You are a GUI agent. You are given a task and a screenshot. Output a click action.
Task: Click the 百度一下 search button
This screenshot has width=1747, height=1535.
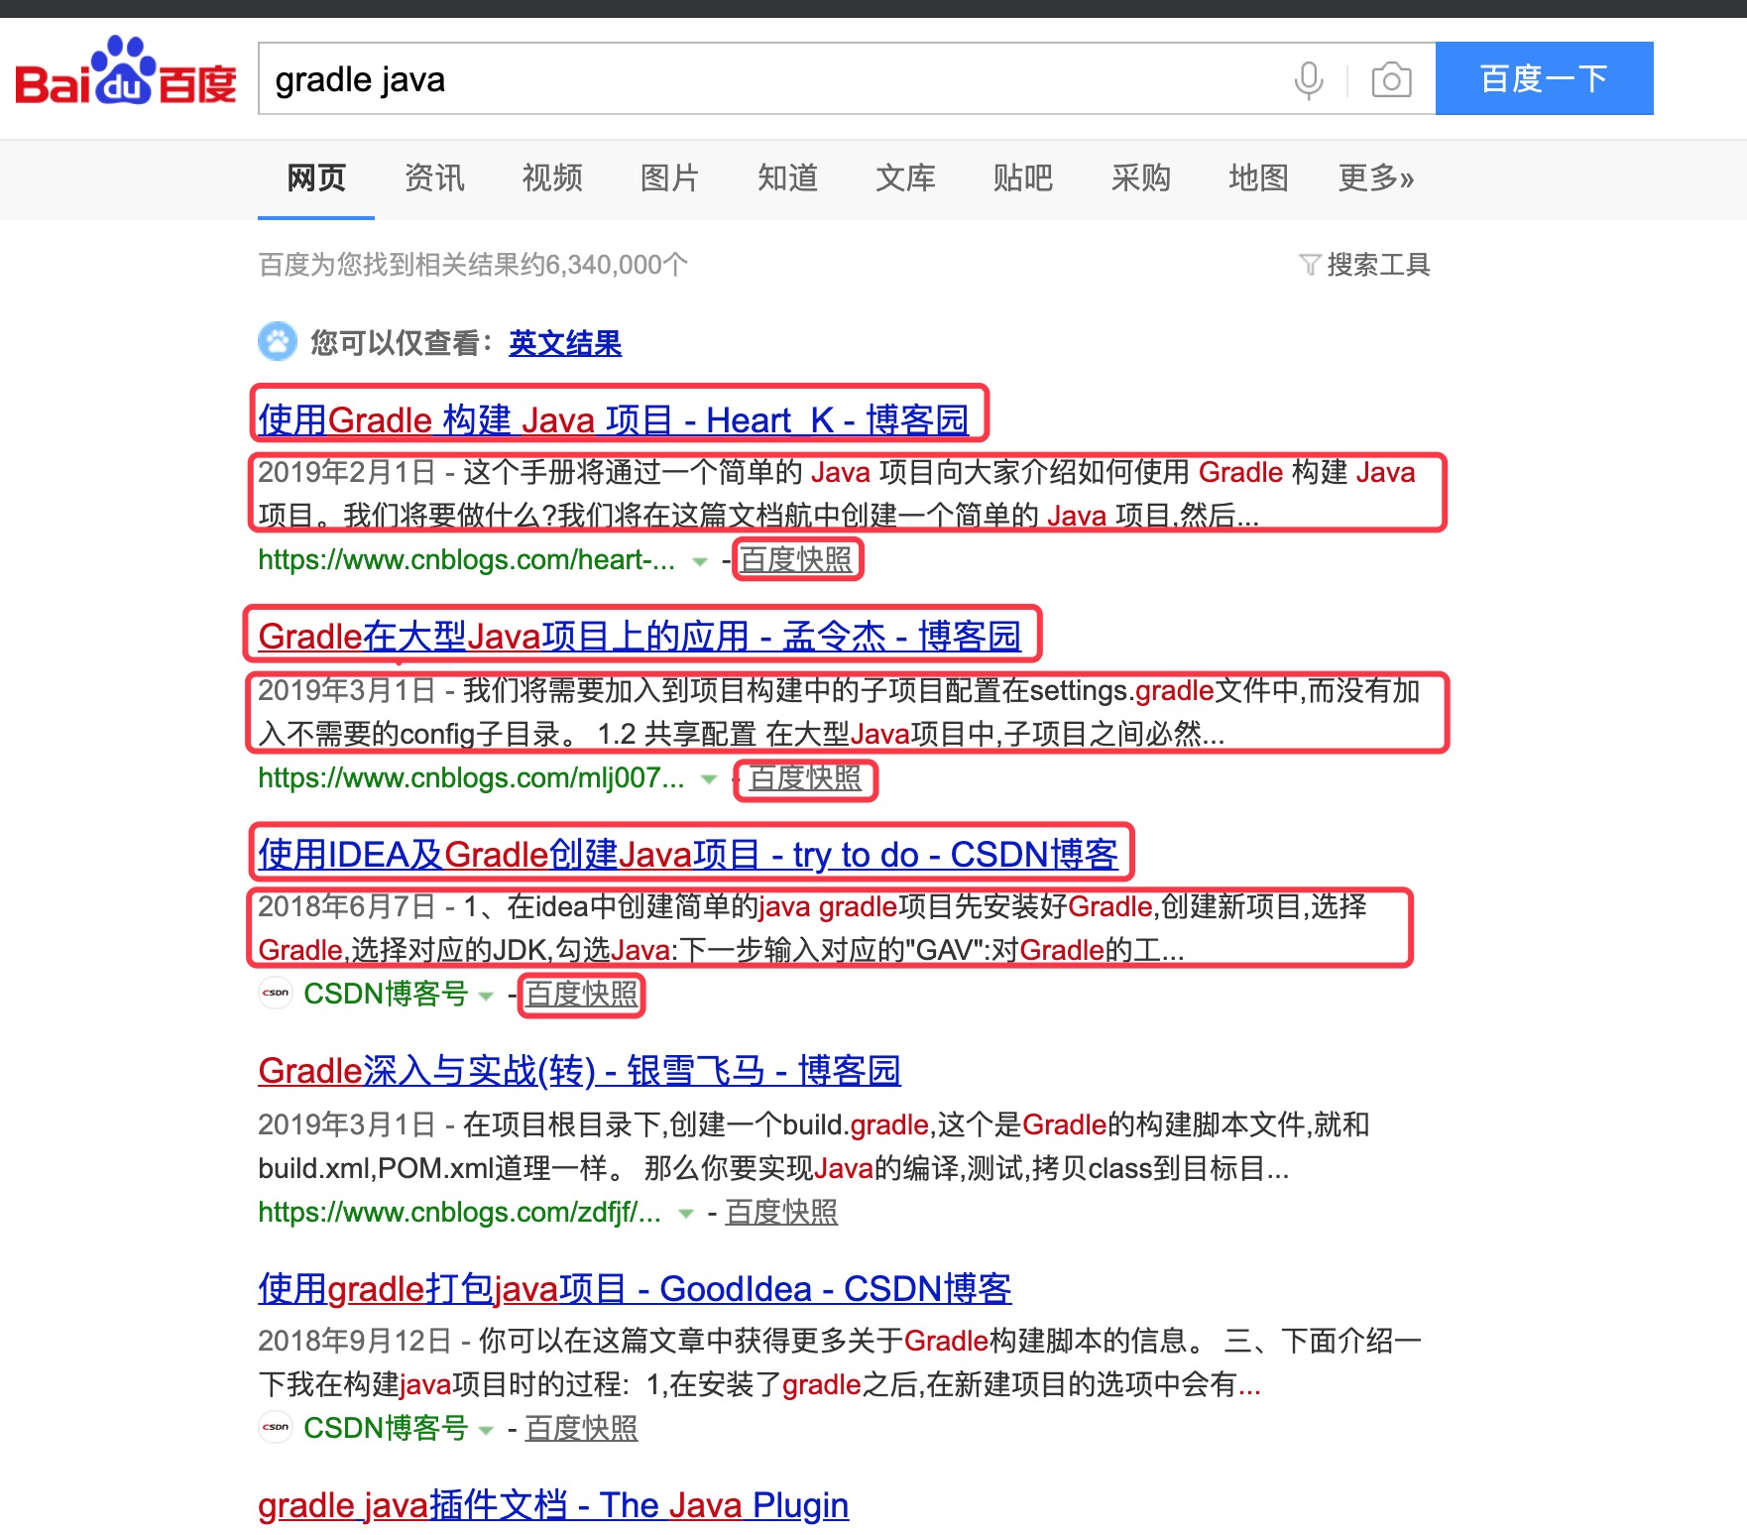coord(1544,78)
